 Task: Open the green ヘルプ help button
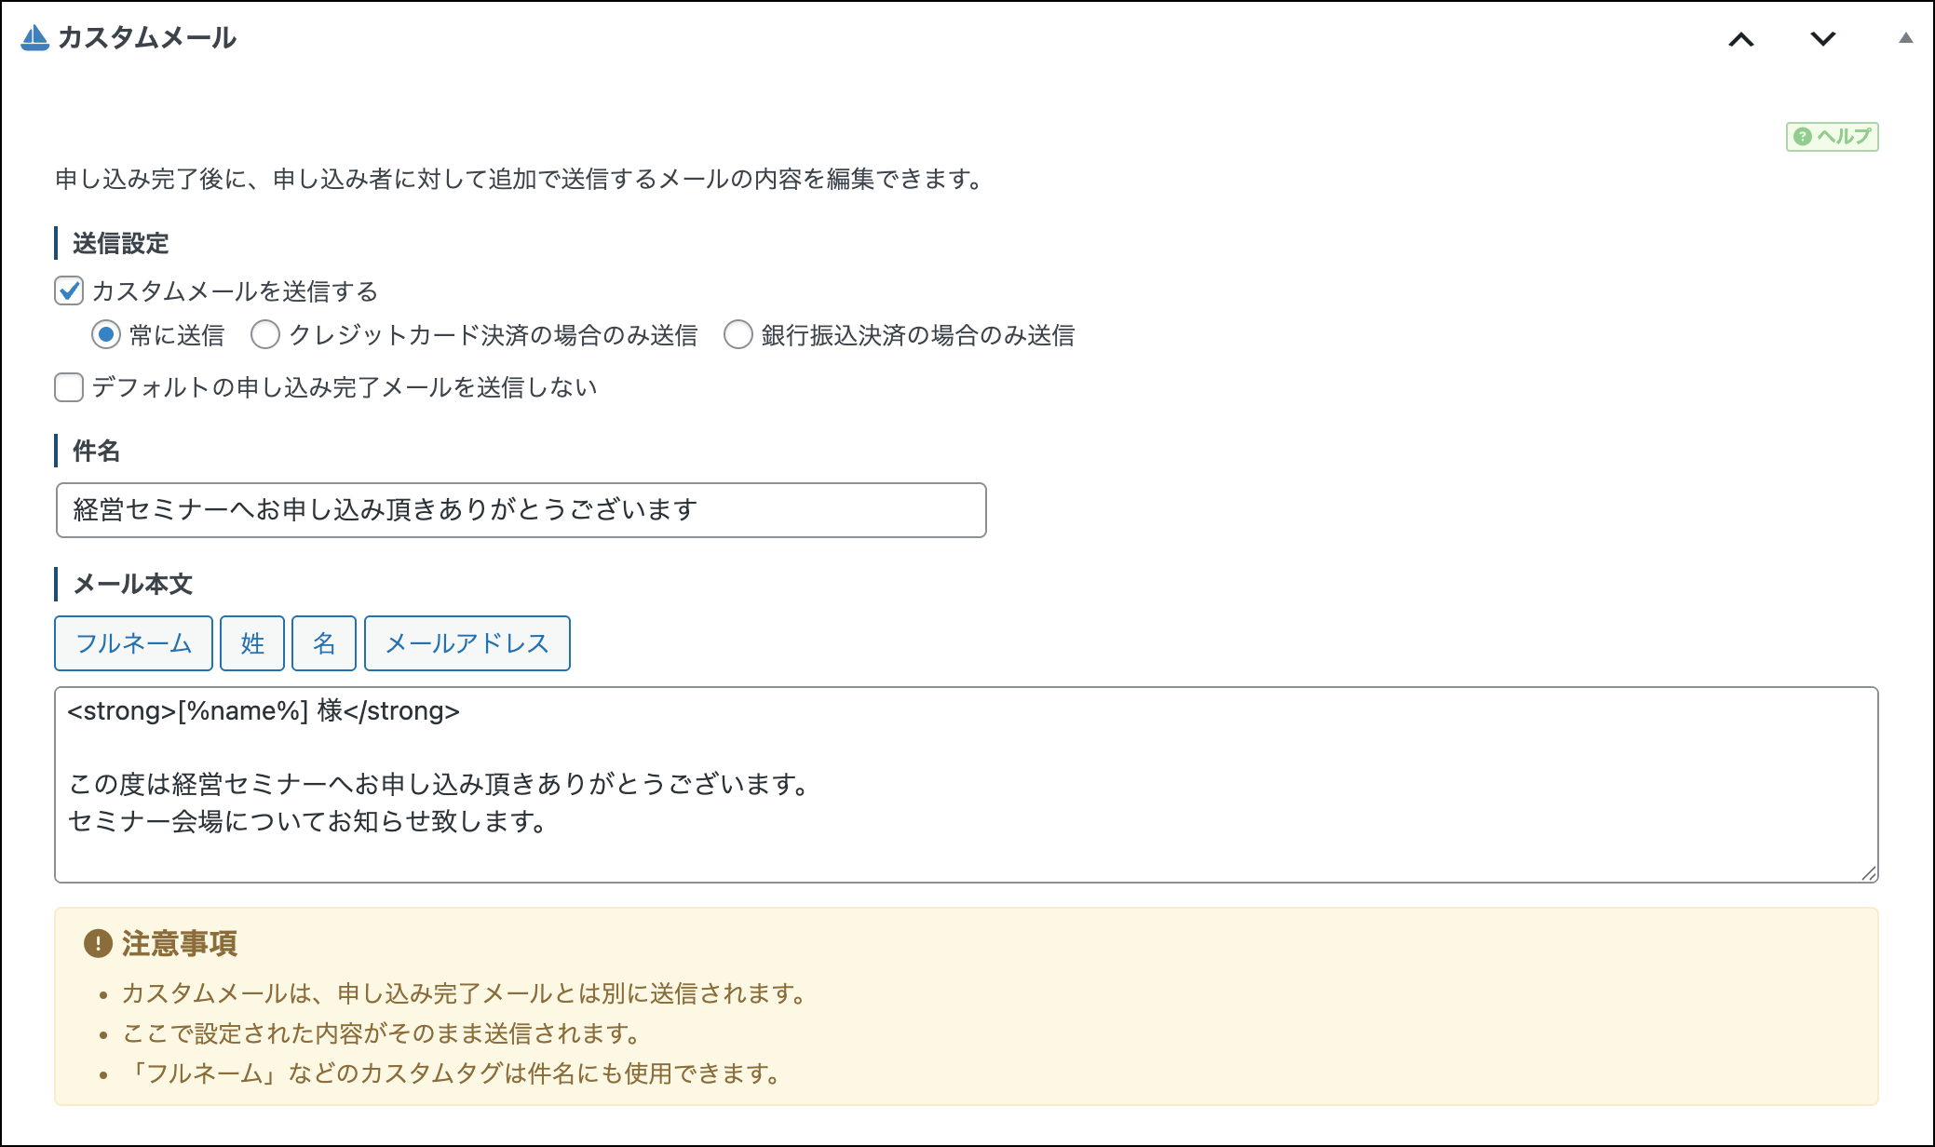1832,137
